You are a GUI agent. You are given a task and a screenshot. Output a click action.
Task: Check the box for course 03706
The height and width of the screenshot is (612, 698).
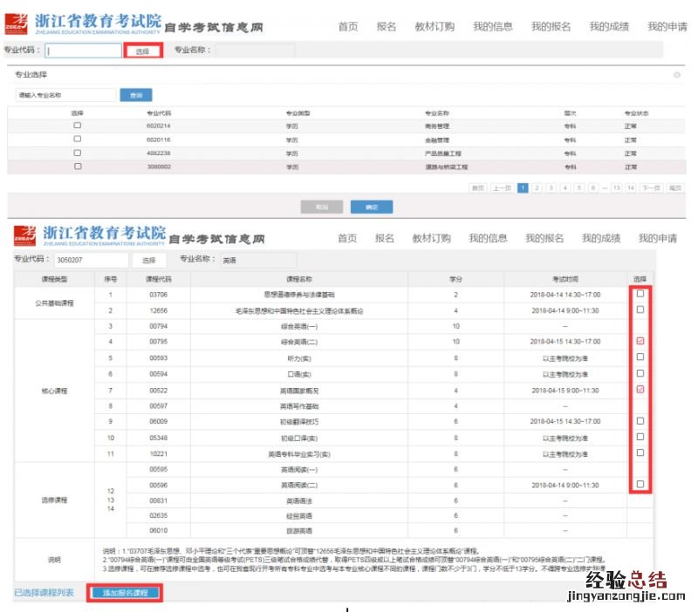pos(640,294)
